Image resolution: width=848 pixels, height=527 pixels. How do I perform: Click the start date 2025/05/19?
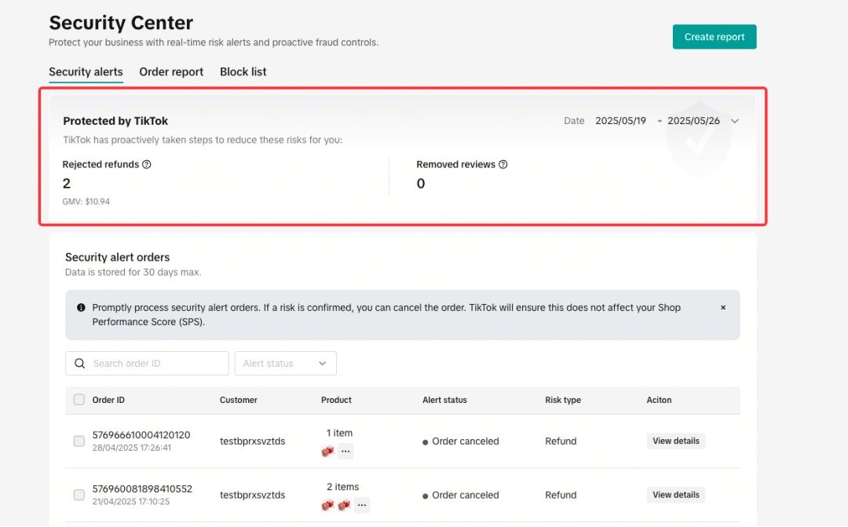click(621, 121)
